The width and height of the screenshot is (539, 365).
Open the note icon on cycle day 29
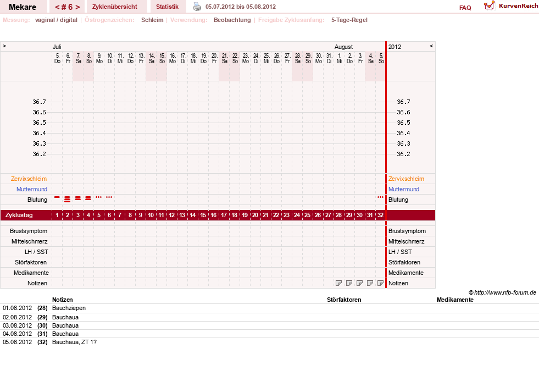pos(349,283)
